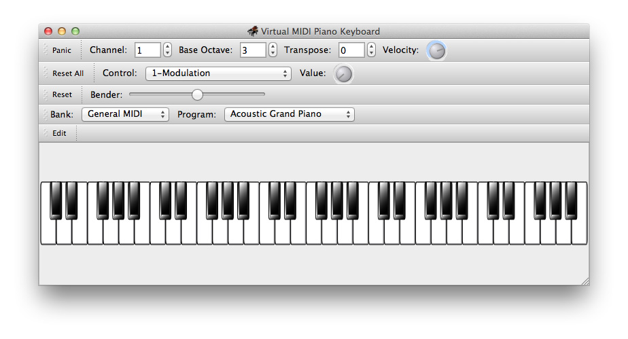
Task: Click inside the Channel number field
Action: [147, 50]
